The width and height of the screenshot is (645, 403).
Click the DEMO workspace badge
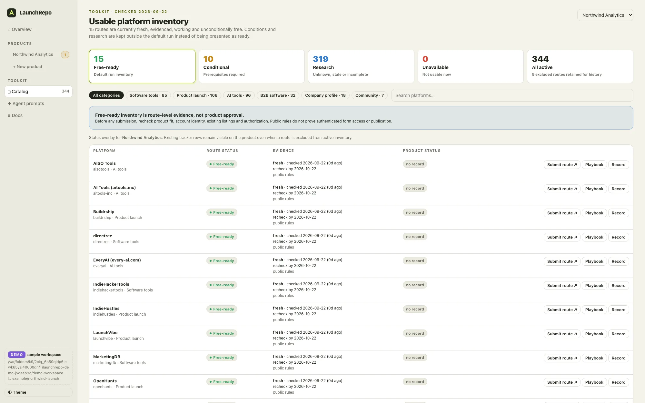pos(16,355)
